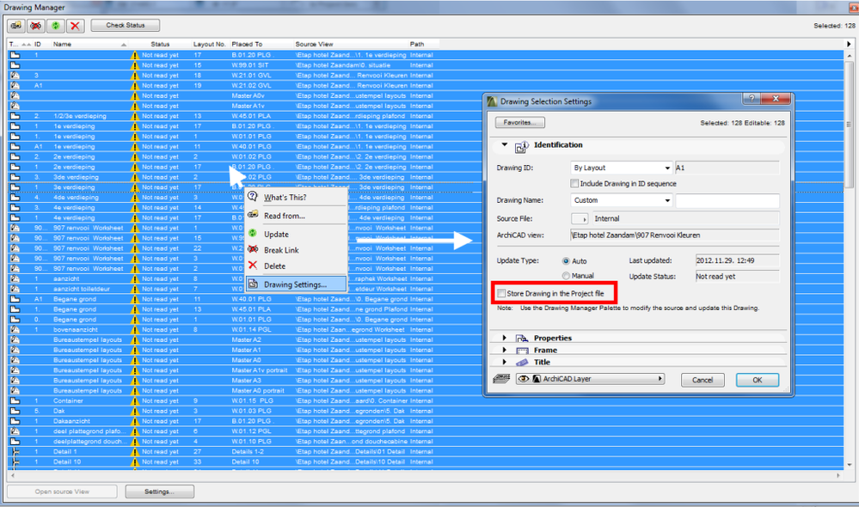859x507 pixels.
Task: Click the type icon of the Master A0 portrait row
Action: [15, 391]
